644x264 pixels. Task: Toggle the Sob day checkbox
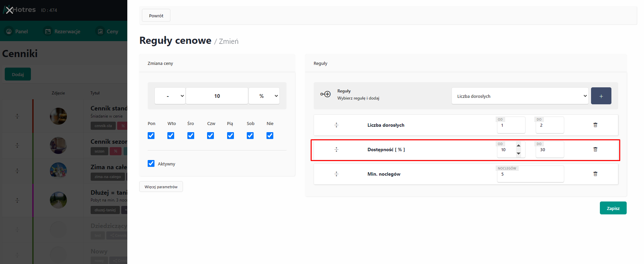(x=250, y=136)
